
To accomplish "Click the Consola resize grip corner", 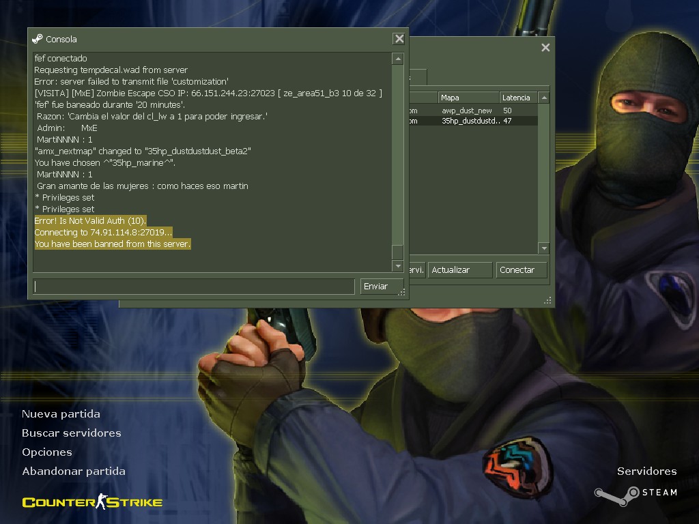I will 401,292.
